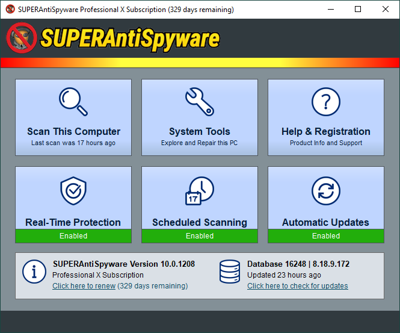400x333 pixels.
Task: Click the Real-Time Protection shield icon
Action: [73, 191]
